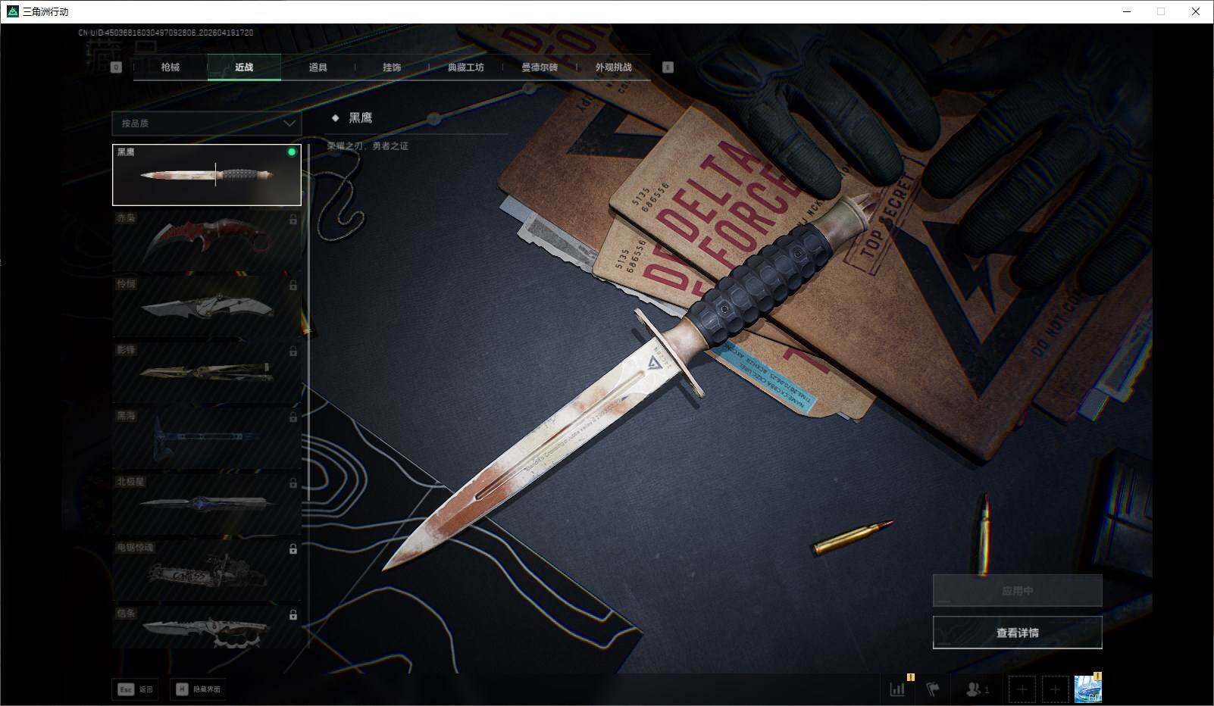Minimize the 三角洲行动 window

tap(1125, 11)
